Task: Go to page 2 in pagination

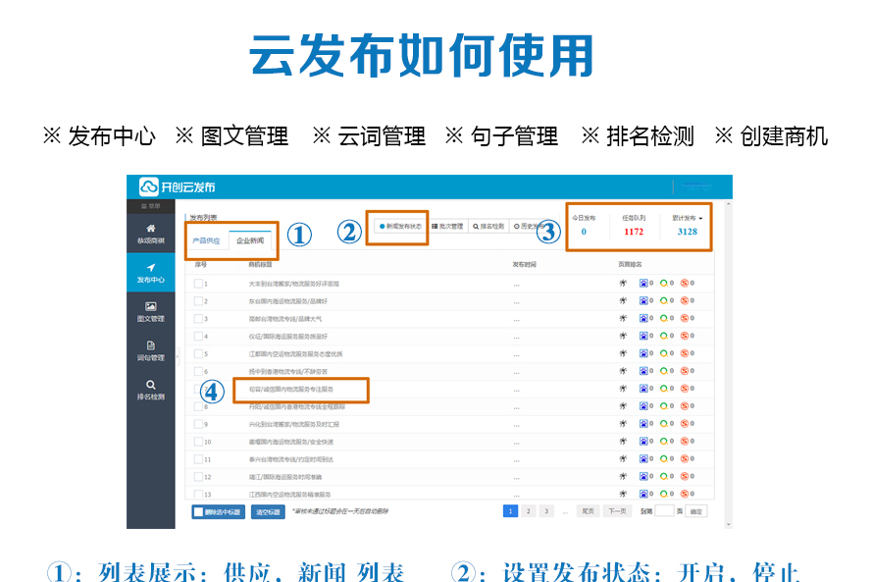Action: tap(529, 510)
